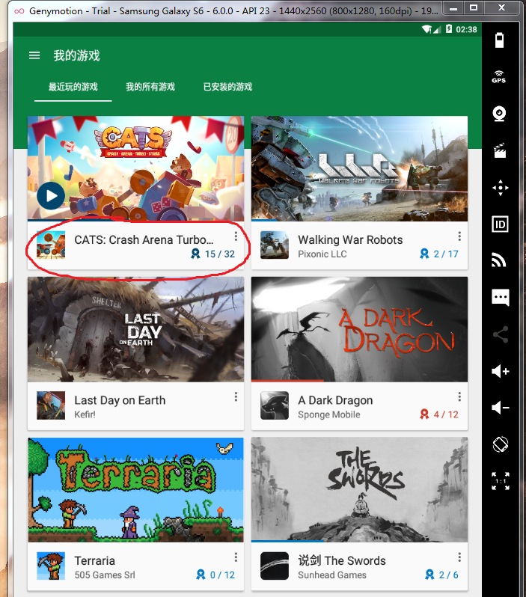Image resolution: width=526 pixels, height=597 pixels.
Task: Select the Last Day on Earth title
Action: [120, 400]
